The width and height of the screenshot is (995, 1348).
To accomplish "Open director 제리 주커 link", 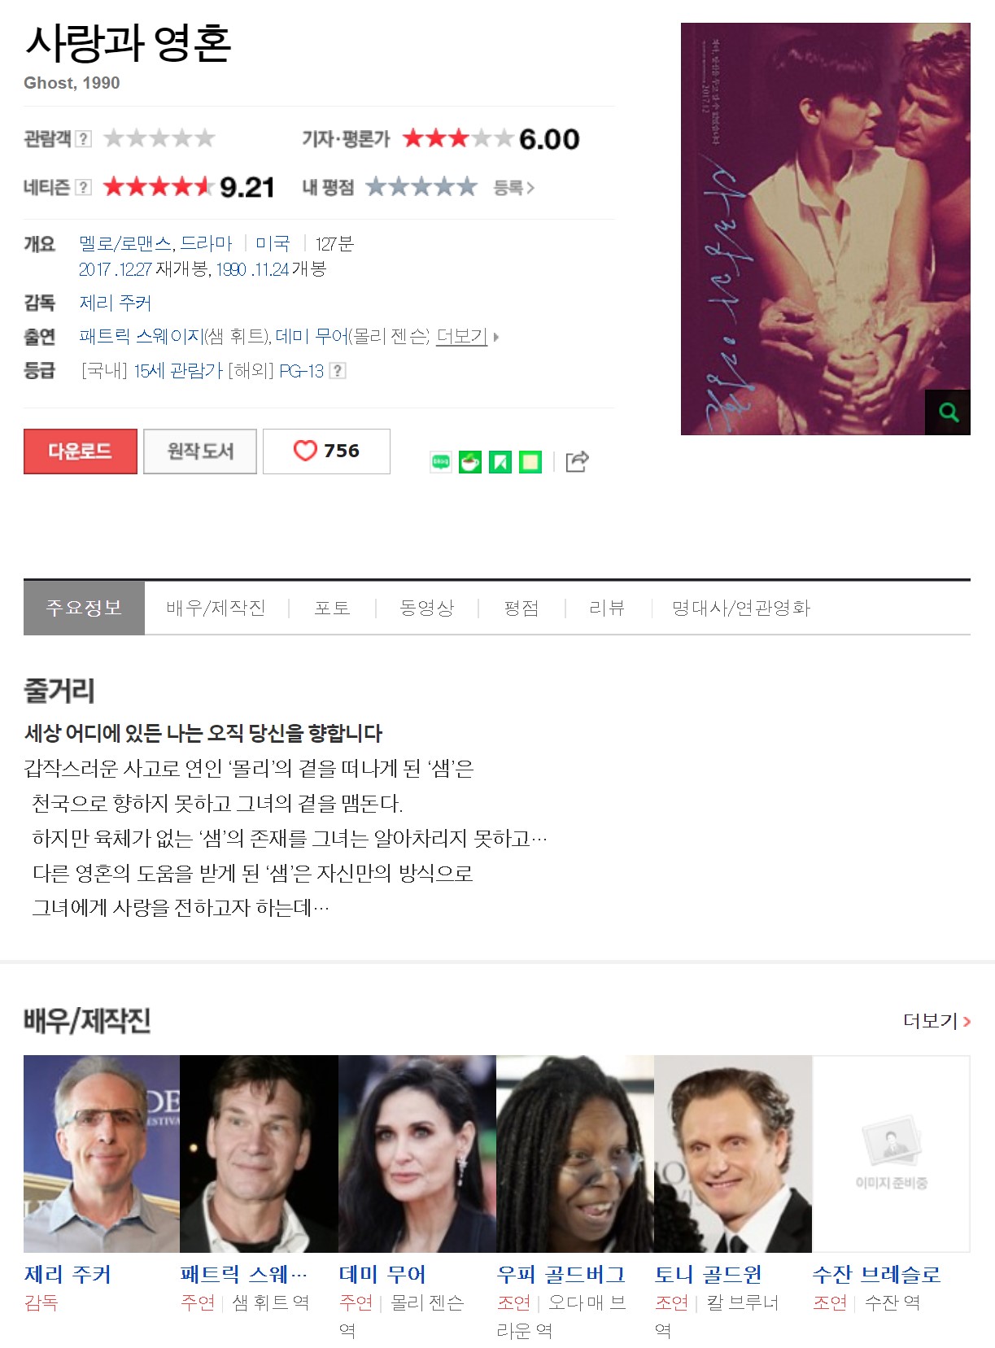I will [x=115, y=303].
